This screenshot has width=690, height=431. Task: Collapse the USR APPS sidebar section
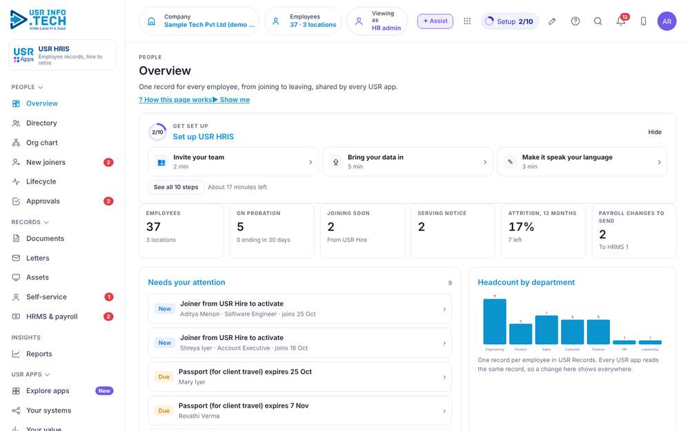pos(30,374)
